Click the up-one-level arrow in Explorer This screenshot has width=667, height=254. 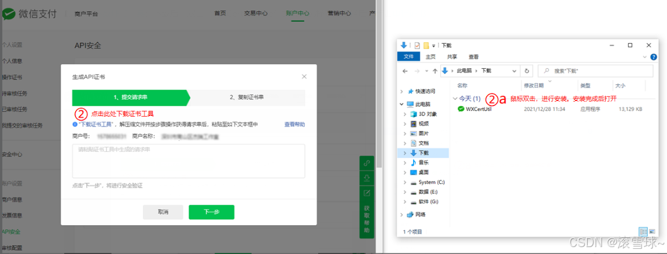click(435, 71)
